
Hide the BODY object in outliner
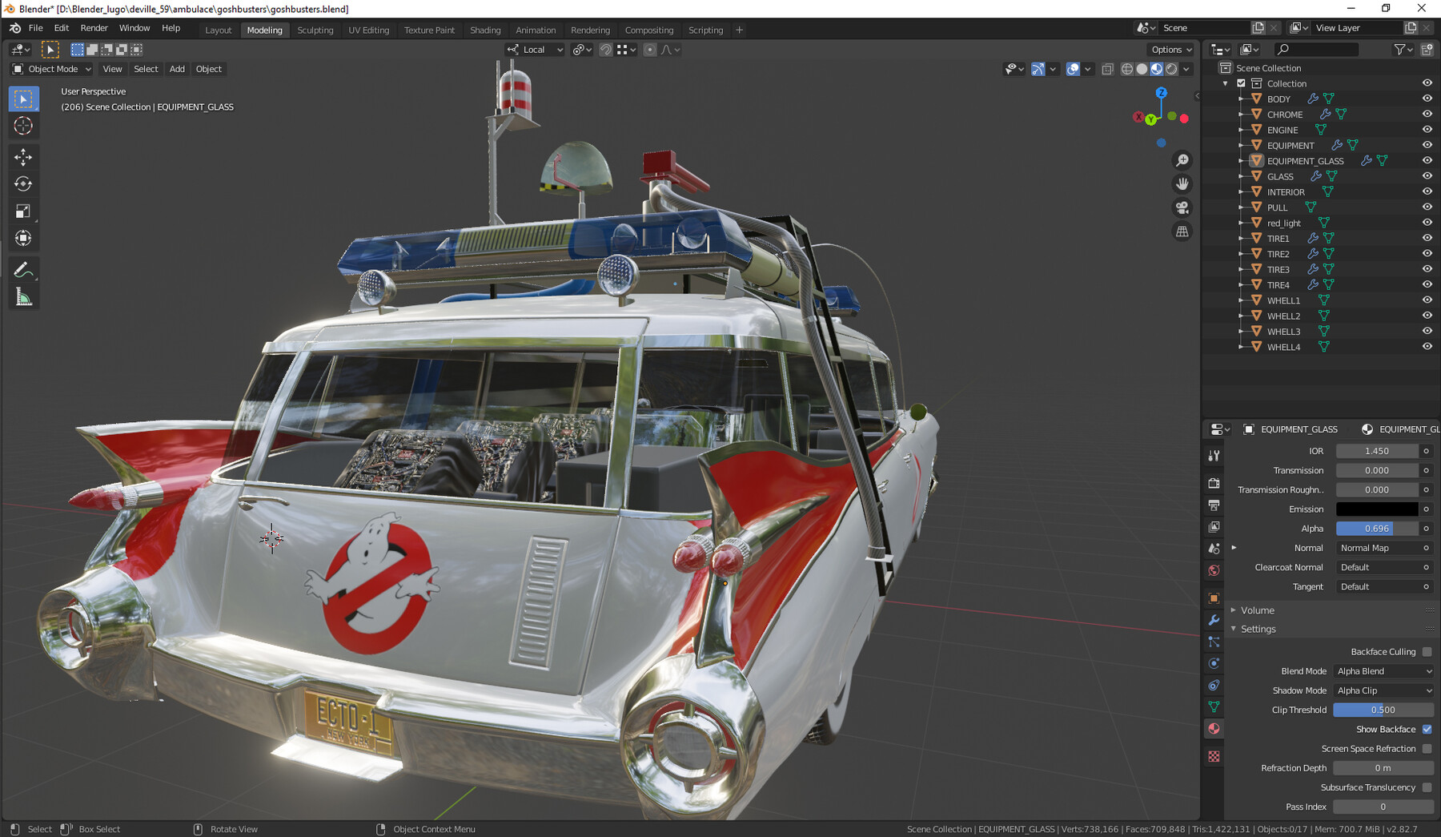1427,99
